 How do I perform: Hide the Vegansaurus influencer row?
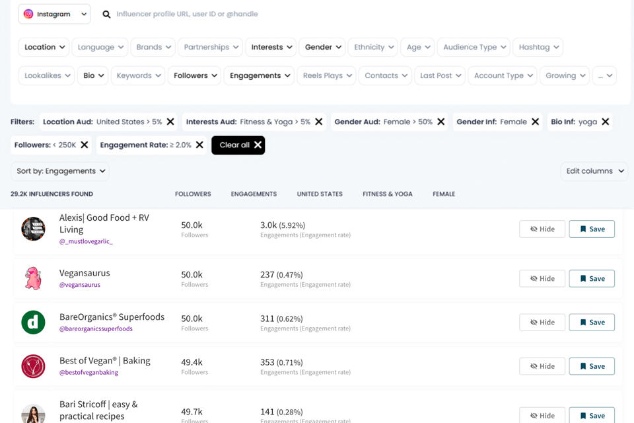tap(542, 278)
